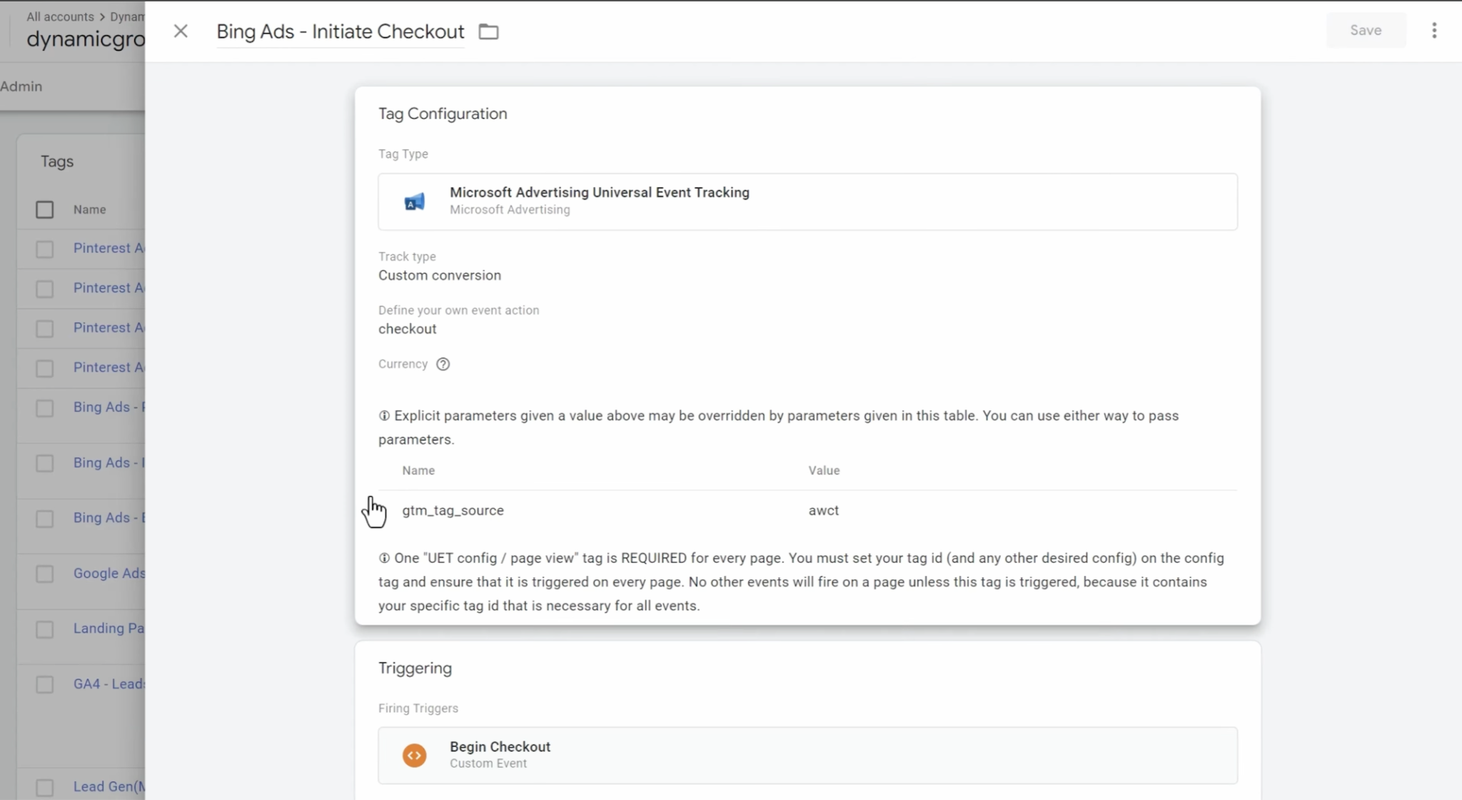Open the GA4 - Lead tag link

(x=109, y=684)
